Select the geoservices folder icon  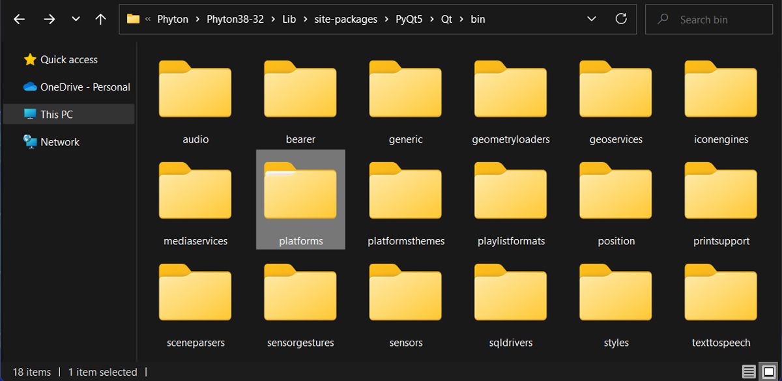(616, 89)
